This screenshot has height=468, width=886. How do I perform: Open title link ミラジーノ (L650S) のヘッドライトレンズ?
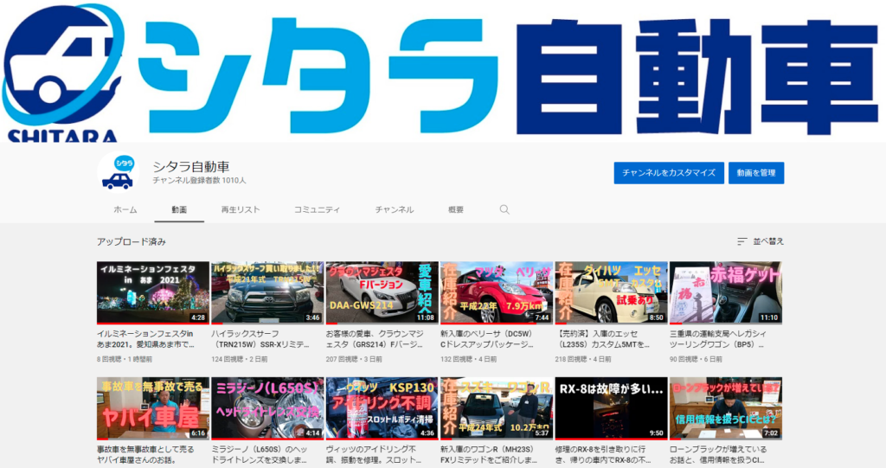tap(260, 455)
